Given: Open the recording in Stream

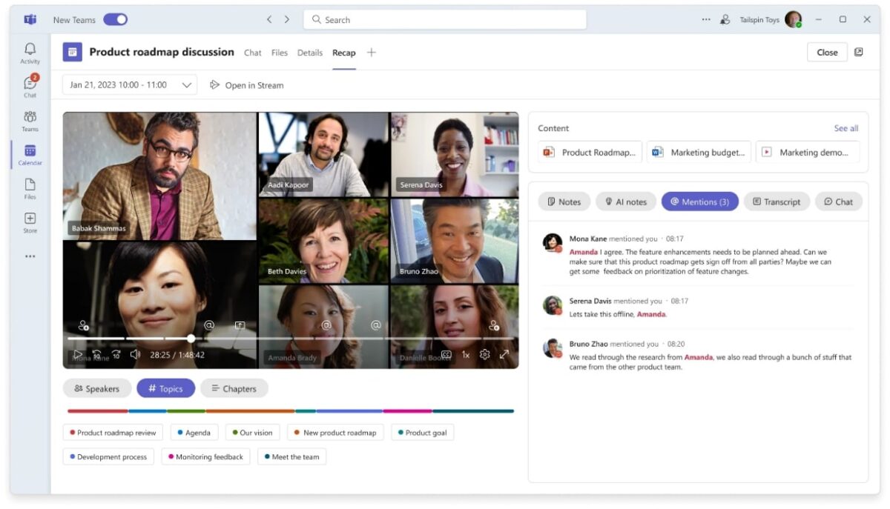Looking at the screenshot, I should click(x=247, y=84).
